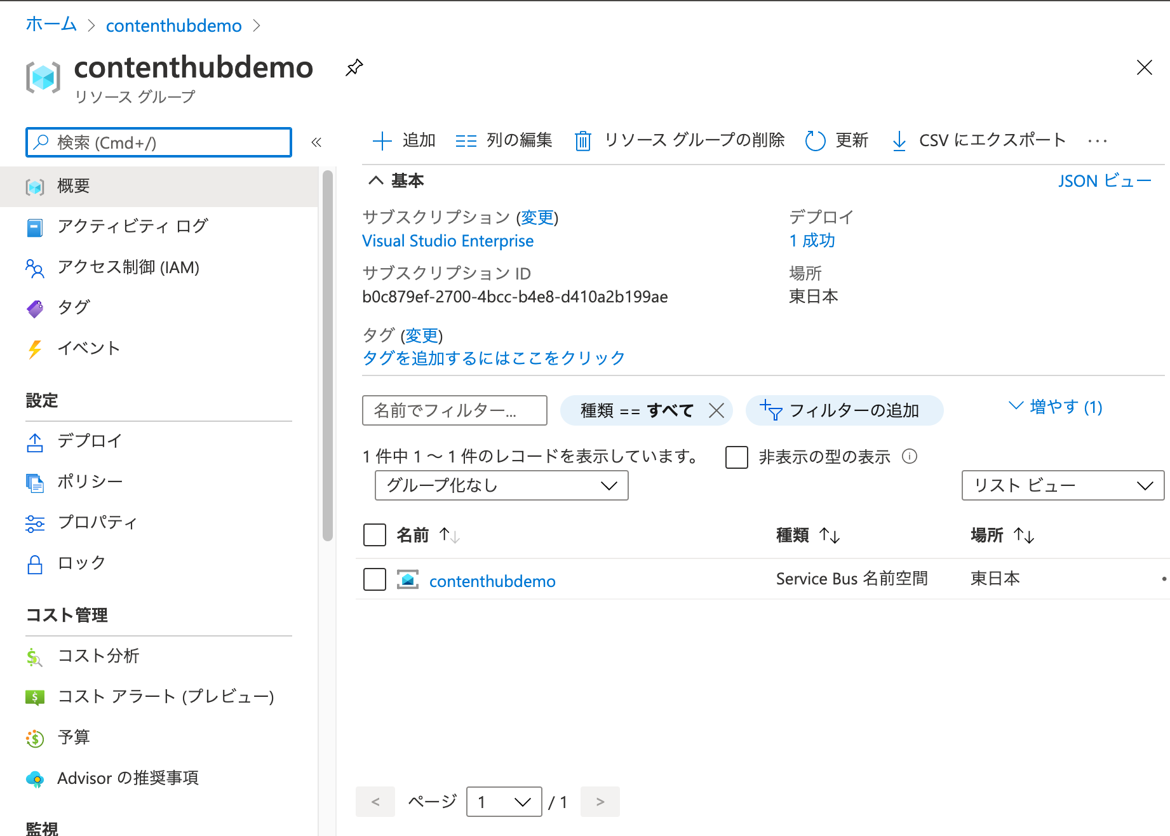Click リソース グループの削除 trash icon
The height and width of the screenshot is (836, 1170).
pos(582,140)
